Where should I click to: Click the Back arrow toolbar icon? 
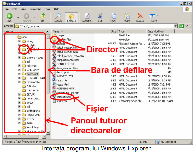coord(10,16)
